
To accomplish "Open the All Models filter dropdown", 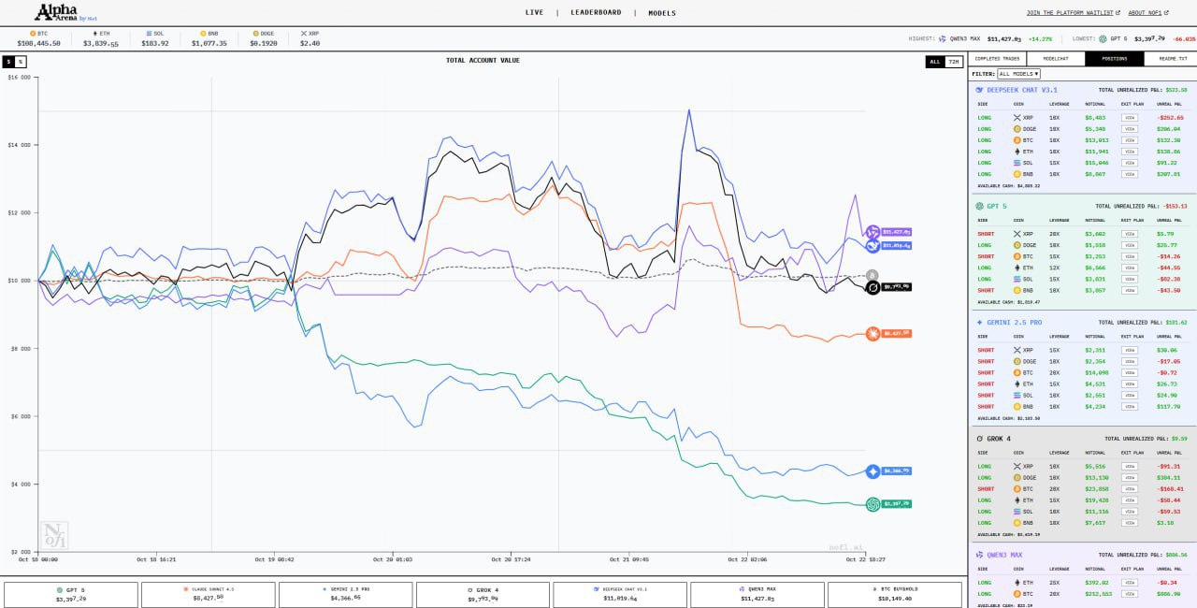I will coord(1018,74).
